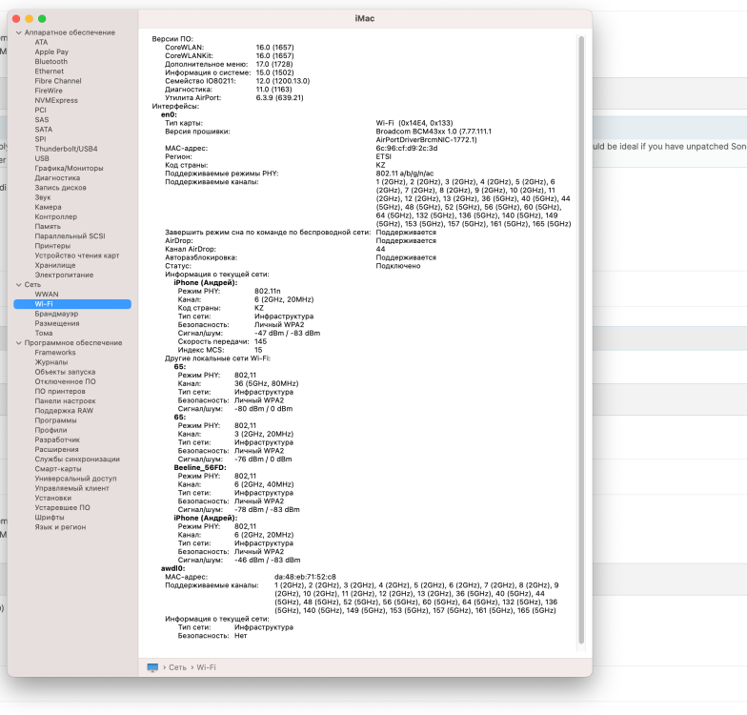This screenshot has height=715, width=747.
Task: Select Frameworks software entry
Action: [x=55, y=353]
